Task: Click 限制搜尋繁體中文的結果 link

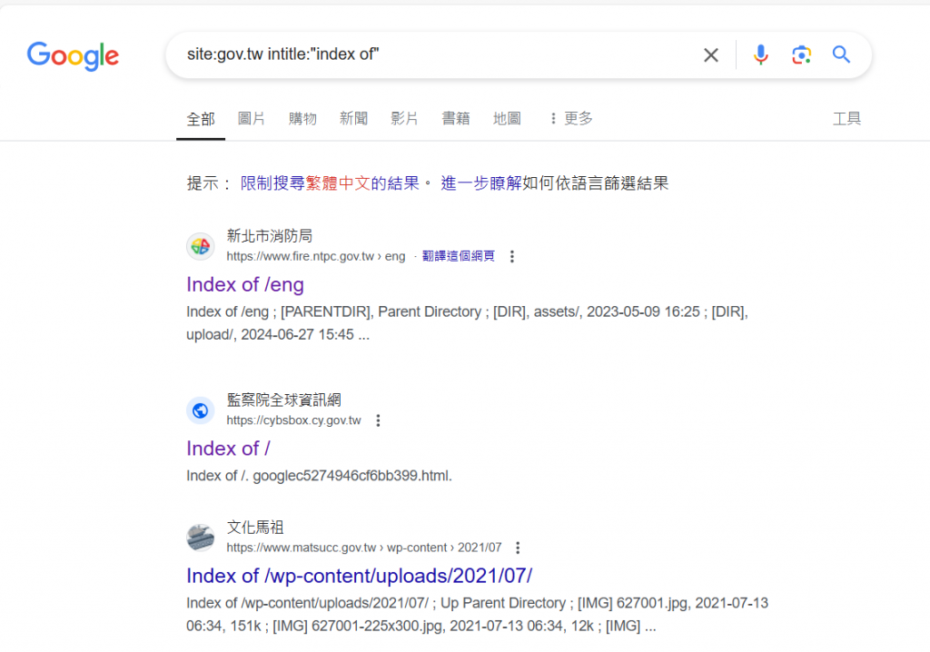Action: (330, 183)
